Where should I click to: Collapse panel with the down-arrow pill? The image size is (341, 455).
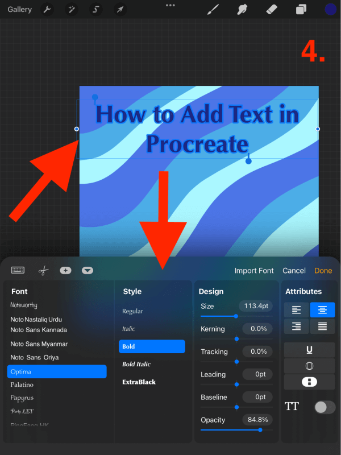88,271
